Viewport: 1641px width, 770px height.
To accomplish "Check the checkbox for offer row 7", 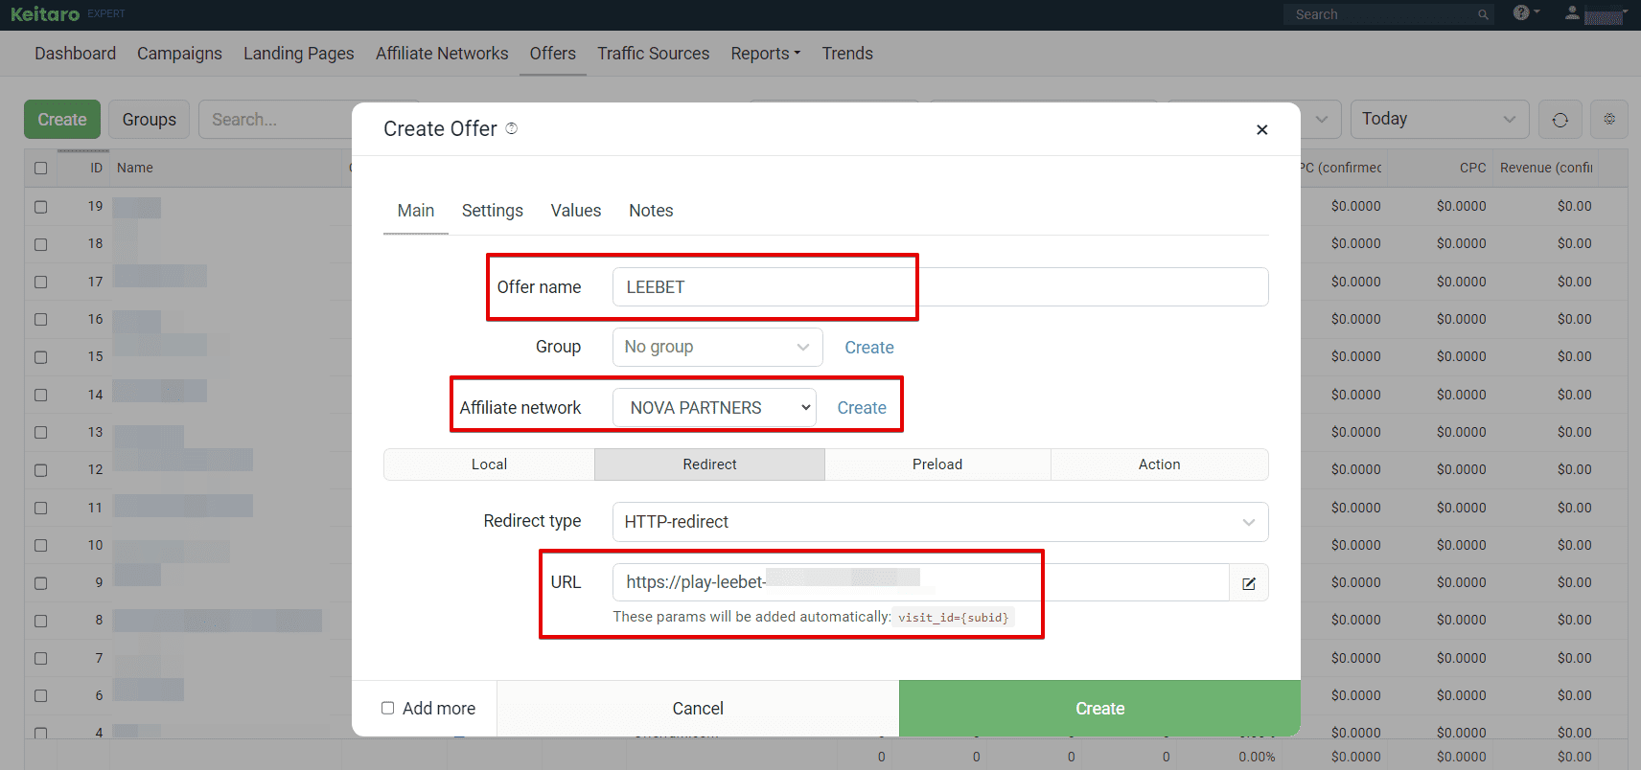I will point(40,659).
